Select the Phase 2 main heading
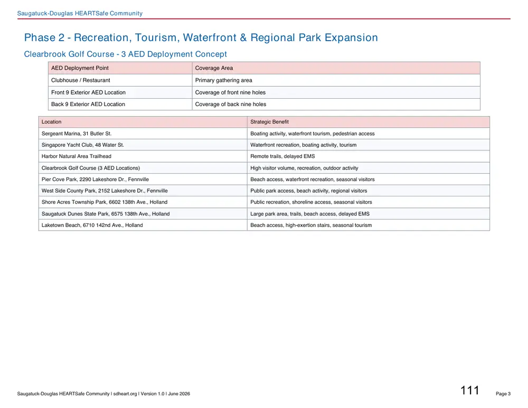This screenshot has height=408, width=528. (201, 37)
